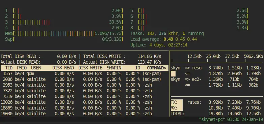Click the 19.8Kb total rate value
Image resolution: width=264 pixels, height=124 pixels.
click(216, 114)
